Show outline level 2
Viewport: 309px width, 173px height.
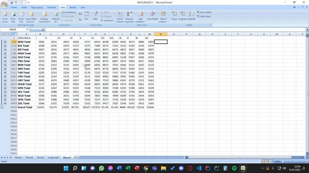click(5, 34)
